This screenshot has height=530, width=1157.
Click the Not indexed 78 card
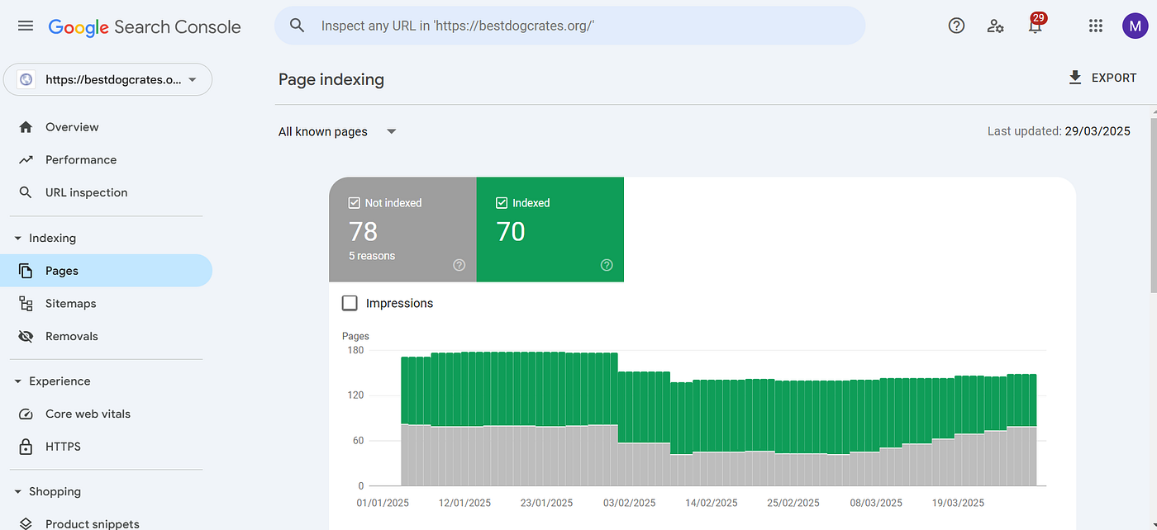(x=402, y=230)
